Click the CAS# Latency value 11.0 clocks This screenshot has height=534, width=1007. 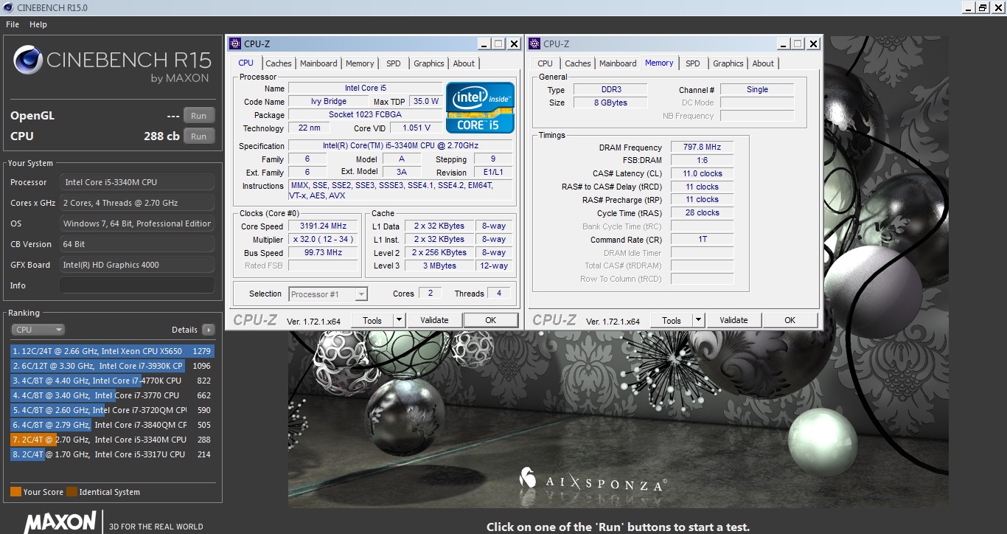(x=703, y=174)
